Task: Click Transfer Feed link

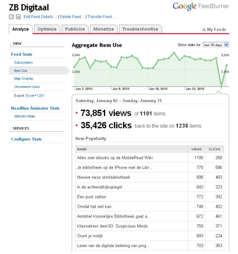Action: [x=101, y=17]
